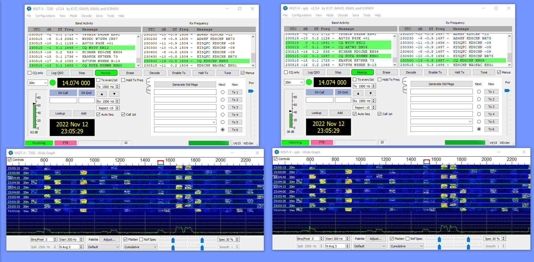
Task: Enable Ref Spec in qdx Wide Graph
Action: click(408, 239)
